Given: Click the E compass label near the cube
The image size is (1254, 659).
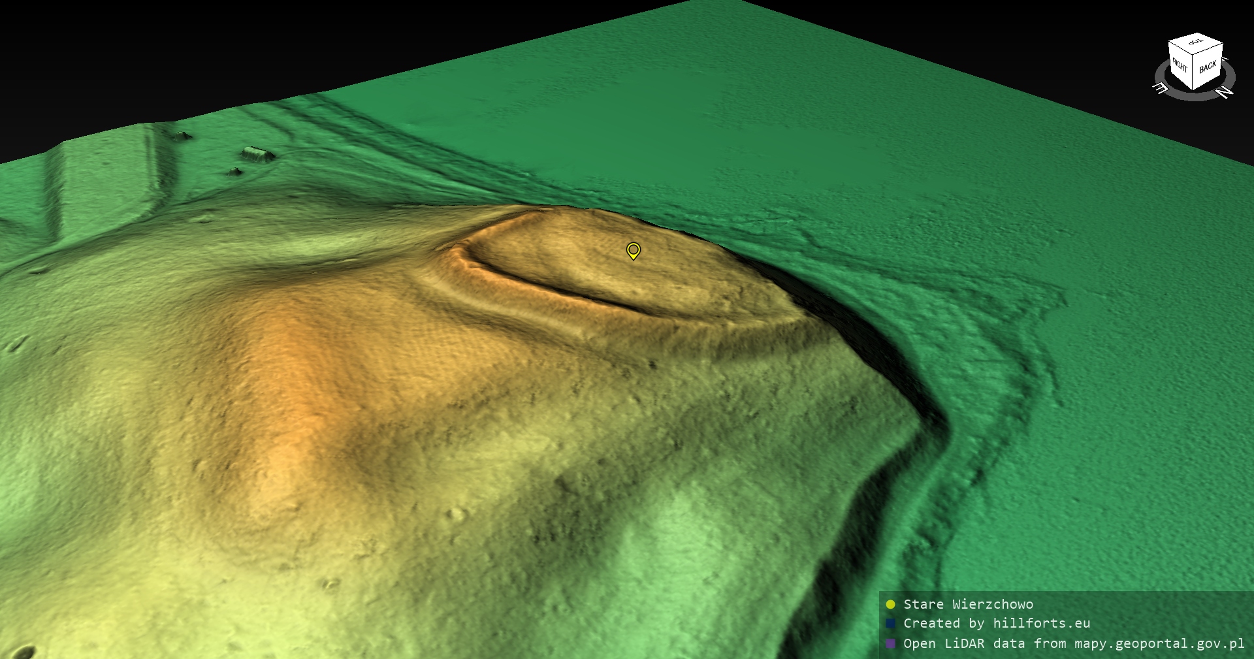Looking at the screenshot, I should point(1161,88).
